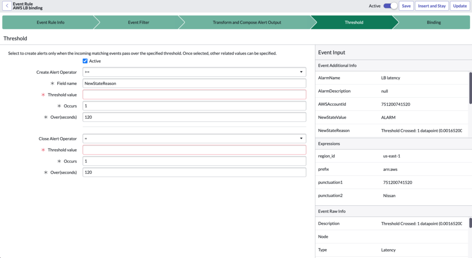Click the Update button

tap(460, 6)
